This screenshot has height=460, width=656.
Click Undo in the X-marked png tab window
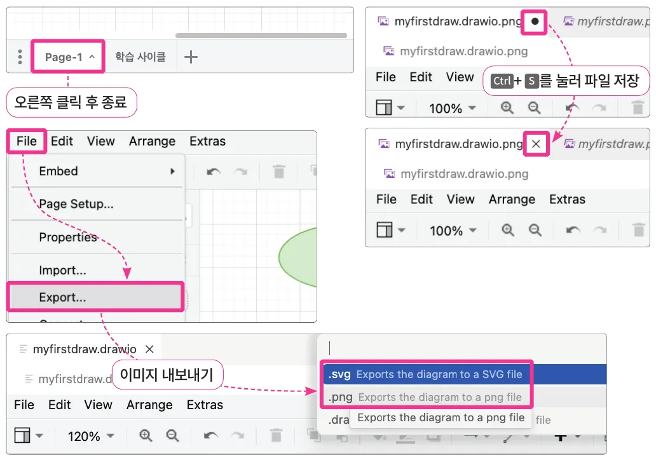click(573, 230)
